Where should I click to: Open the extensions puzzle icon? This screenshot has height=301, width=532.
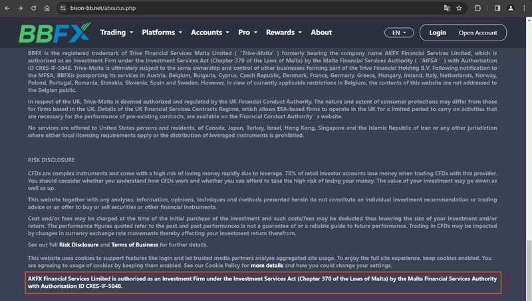477,8
